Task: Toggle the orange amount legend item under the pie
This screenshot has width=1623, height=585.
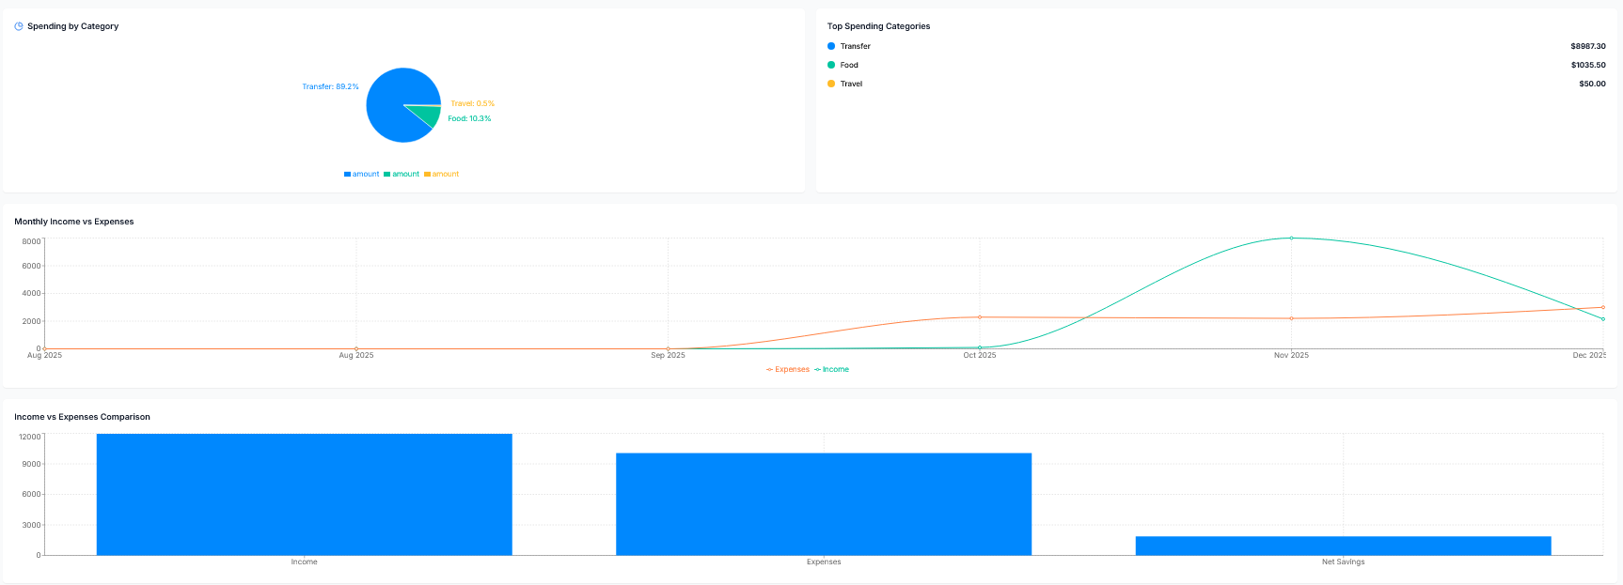Action: (x=442, y=174)
